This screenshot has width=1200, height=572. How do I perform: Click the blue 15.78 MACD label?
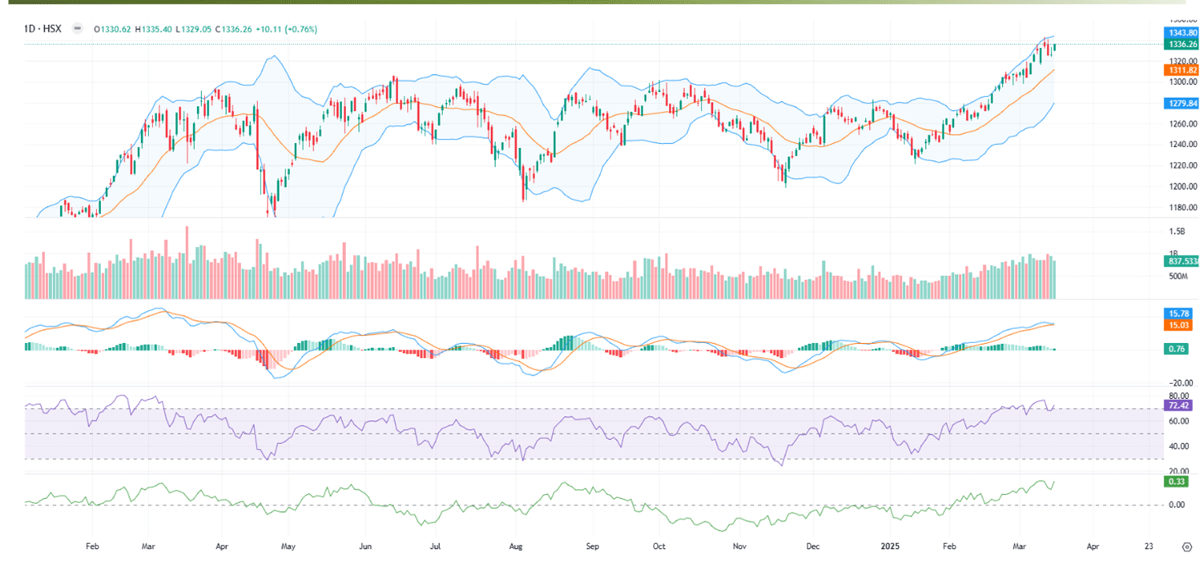[1176, 313]
